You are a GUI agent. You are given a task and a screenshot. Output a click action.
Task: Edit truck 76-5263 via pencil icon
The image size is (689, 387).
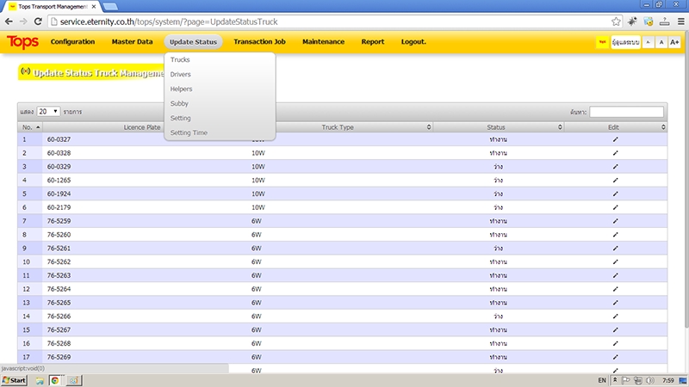[x=615, y=275]
